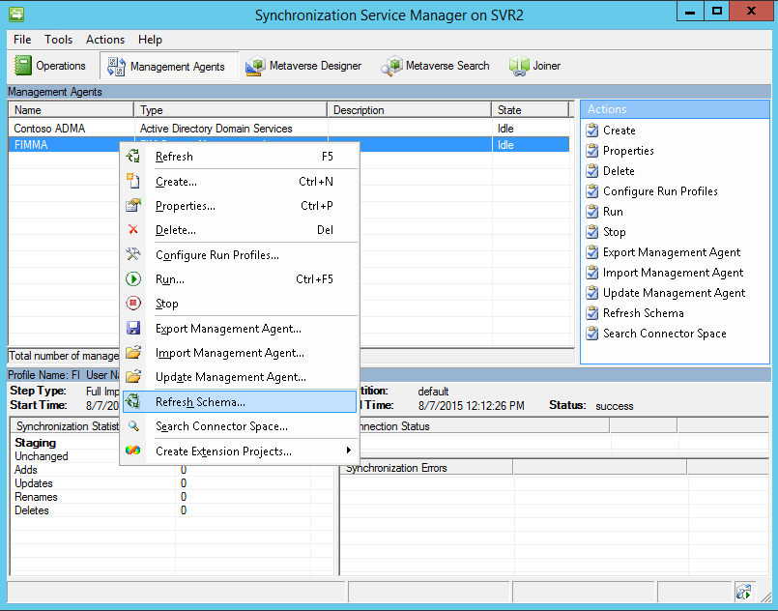The image size is (778, 611).
Task: Sort agents by the Name column header
Action: 71,109
